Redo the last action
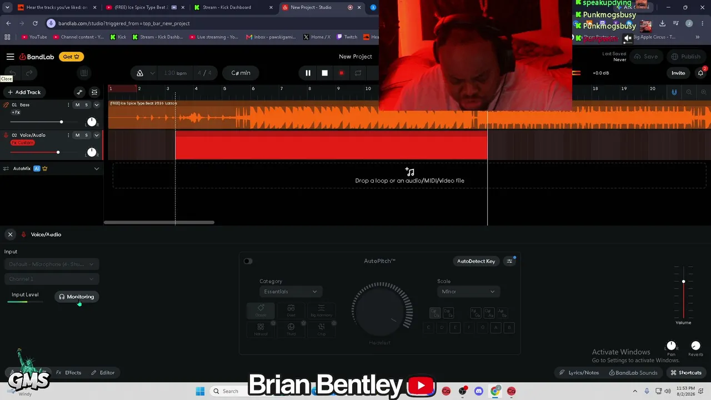Screen dimensions: 711x400 [29, 73]
